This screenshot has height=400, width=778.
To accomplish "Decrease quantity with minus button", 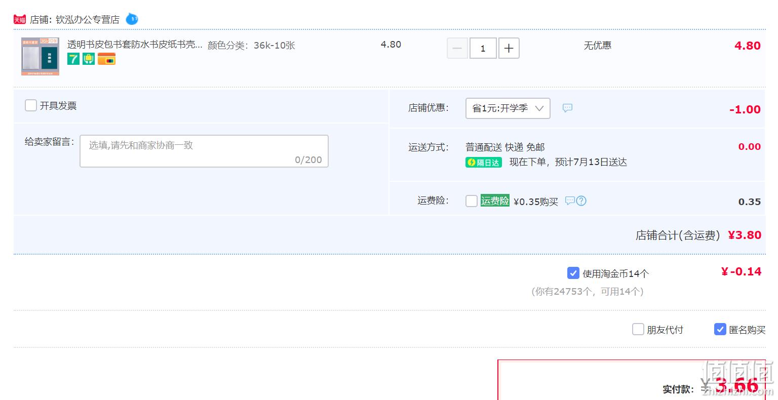I will click(x=457, y=48).
